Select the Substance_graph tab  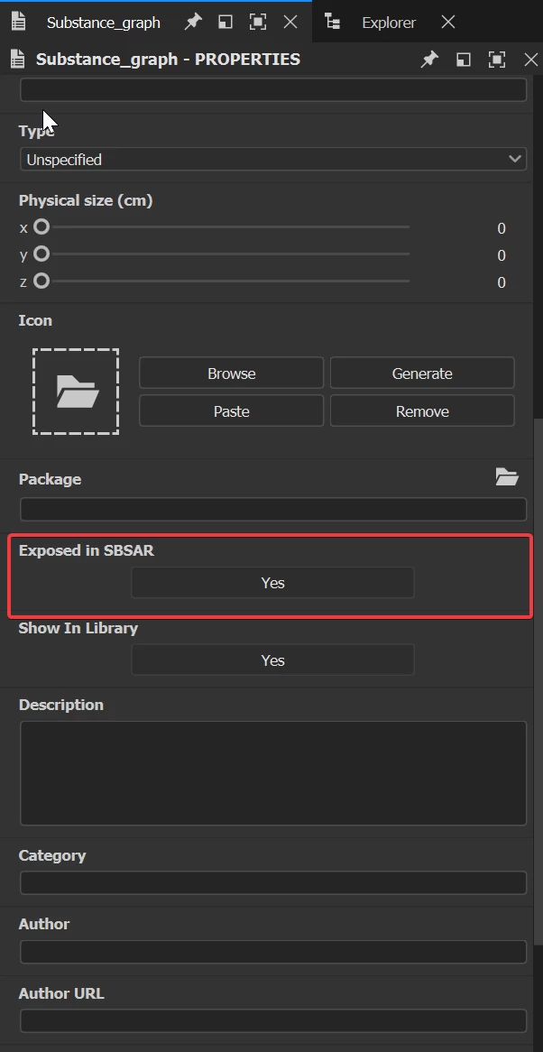pos(103,23)
